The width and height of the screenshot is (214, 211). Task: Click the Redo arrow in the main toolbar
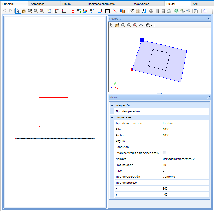tap(11, 11)
